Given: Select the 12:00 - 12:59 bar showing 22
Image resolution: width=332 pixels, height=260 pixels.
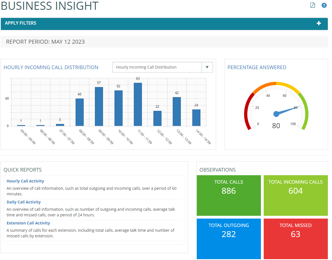Looking at the screenshot, I should tap(157, 118).
